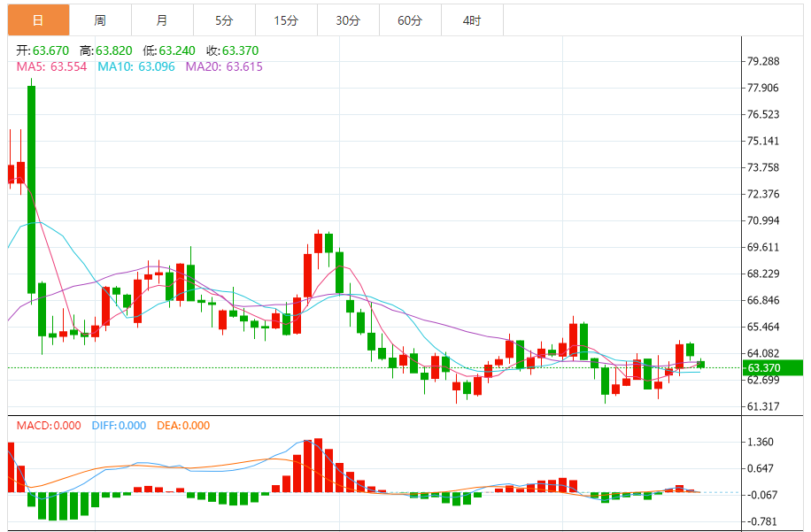Click the tall green candle near 77.906
This screenshot has width=811, height=532.
click(x=32, y=189)
